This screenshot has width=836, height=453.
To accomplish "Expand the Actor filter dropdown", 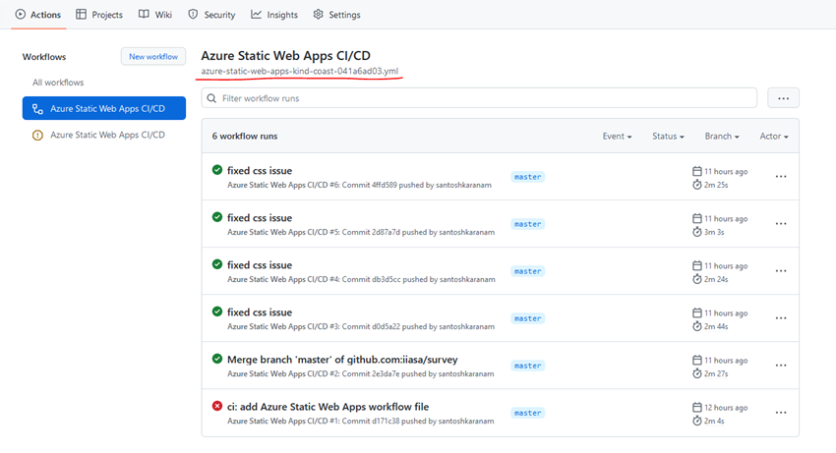I will pos(774,136).
